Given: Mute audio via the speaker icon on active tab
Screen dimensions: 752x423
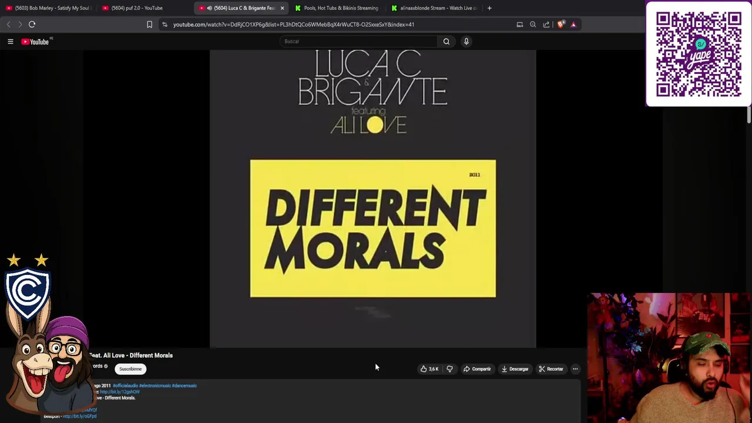Looking at the screenshot, I should [x=209, y=8].
